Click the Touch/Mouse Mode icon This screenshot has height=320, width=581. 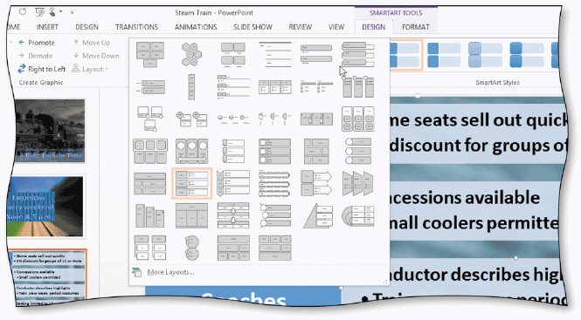53,12
